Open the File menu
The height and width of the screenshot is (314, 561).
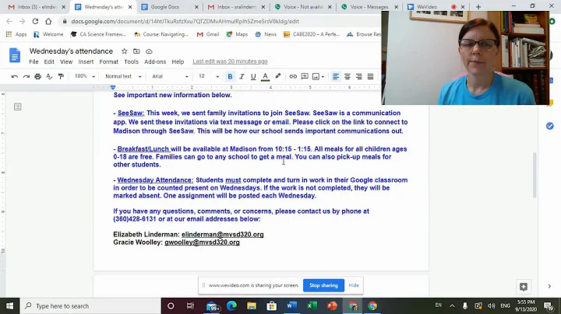[x=34, y=61]
